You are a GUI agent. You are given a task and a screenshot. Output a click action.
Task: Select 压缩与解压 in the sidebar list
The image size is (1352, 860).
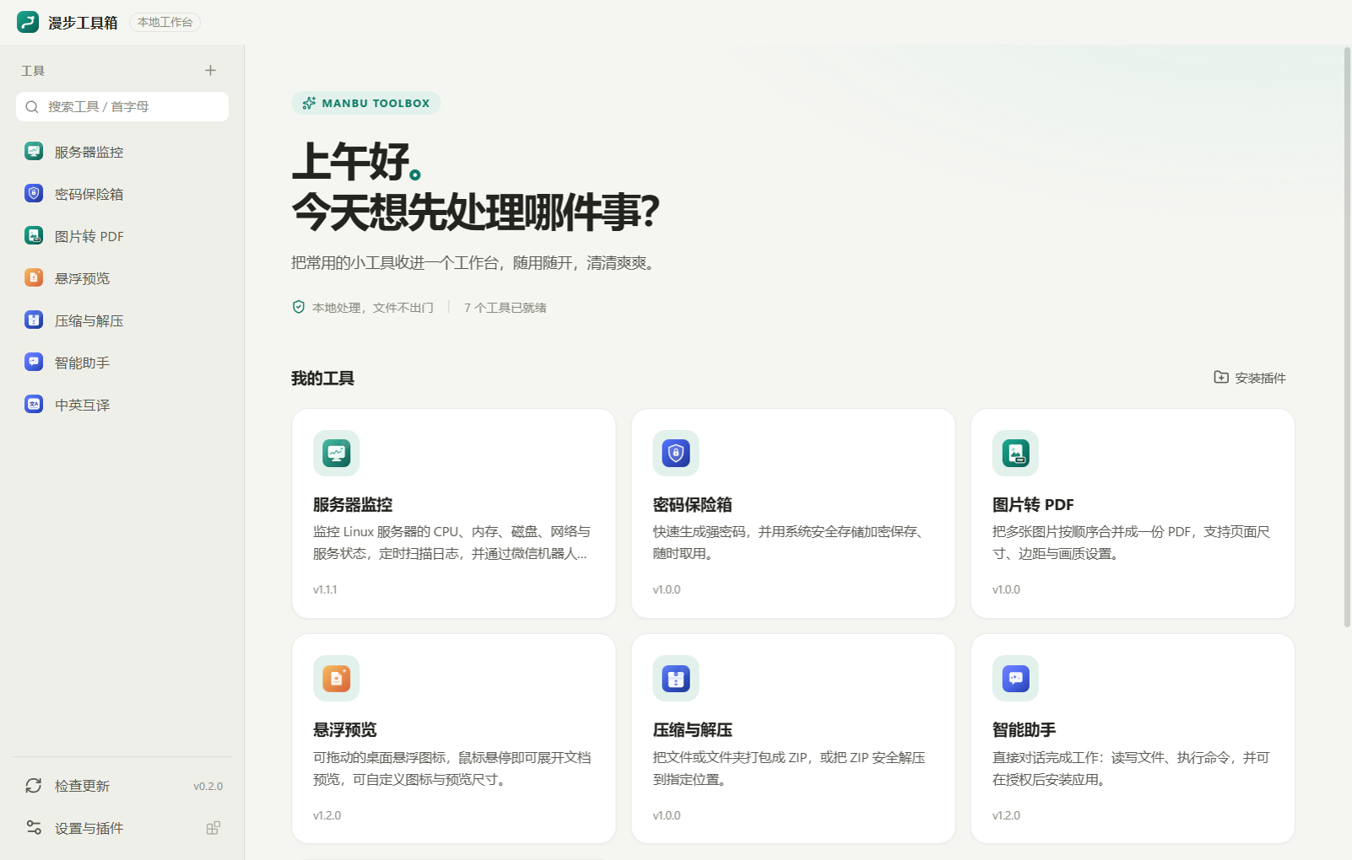[122, 320]
